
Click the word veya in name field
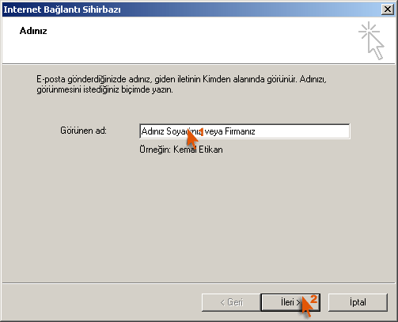click(x=214, y=131)
